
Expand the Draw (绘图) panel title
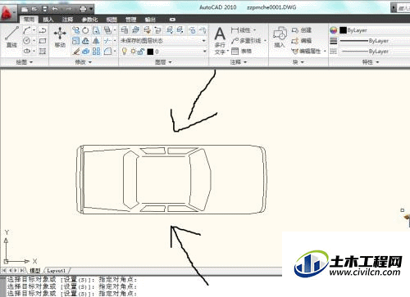click(24, 62)
